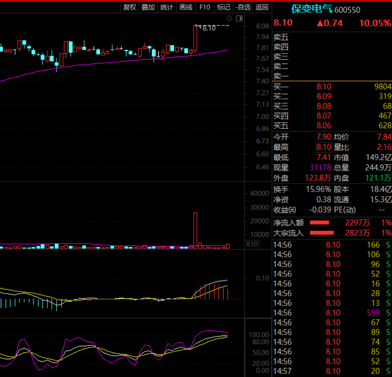Viewport: 392px width, 377px height.
Task: Select the tick trade with volume 599
Action: tap(332, 313)
